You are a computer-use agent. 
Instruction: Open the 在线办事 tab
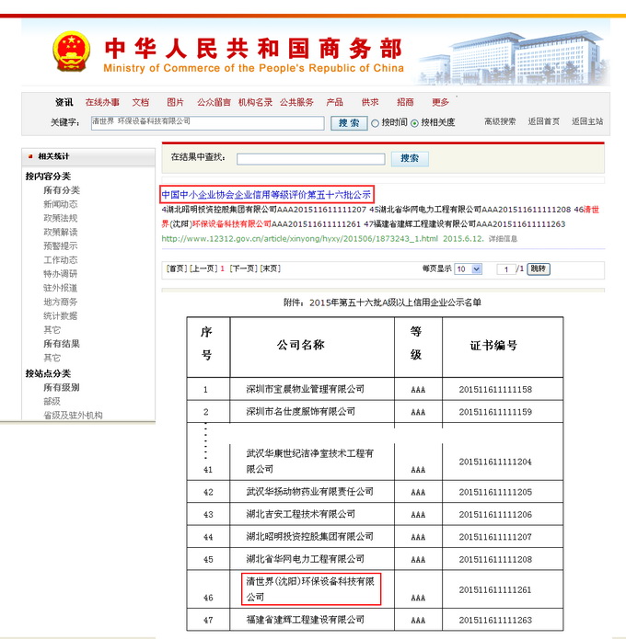click(102, 102)
